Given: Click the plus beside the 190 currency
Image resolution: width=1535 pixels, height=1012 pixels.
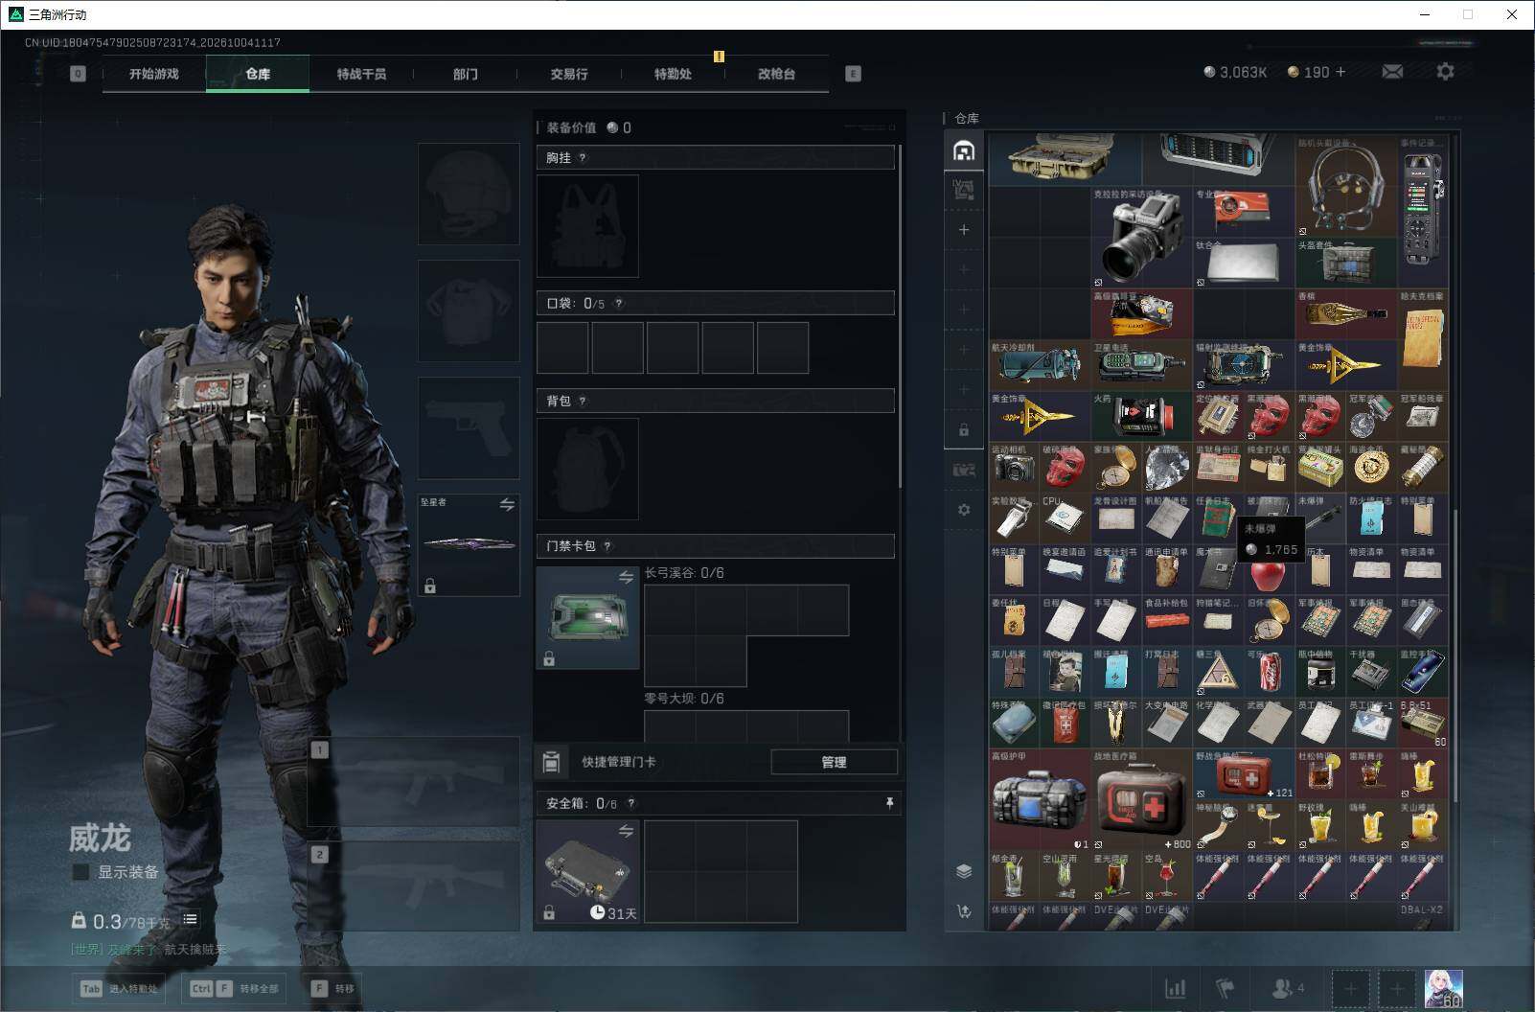Looking at the screenshot, I should point(1340,72).
